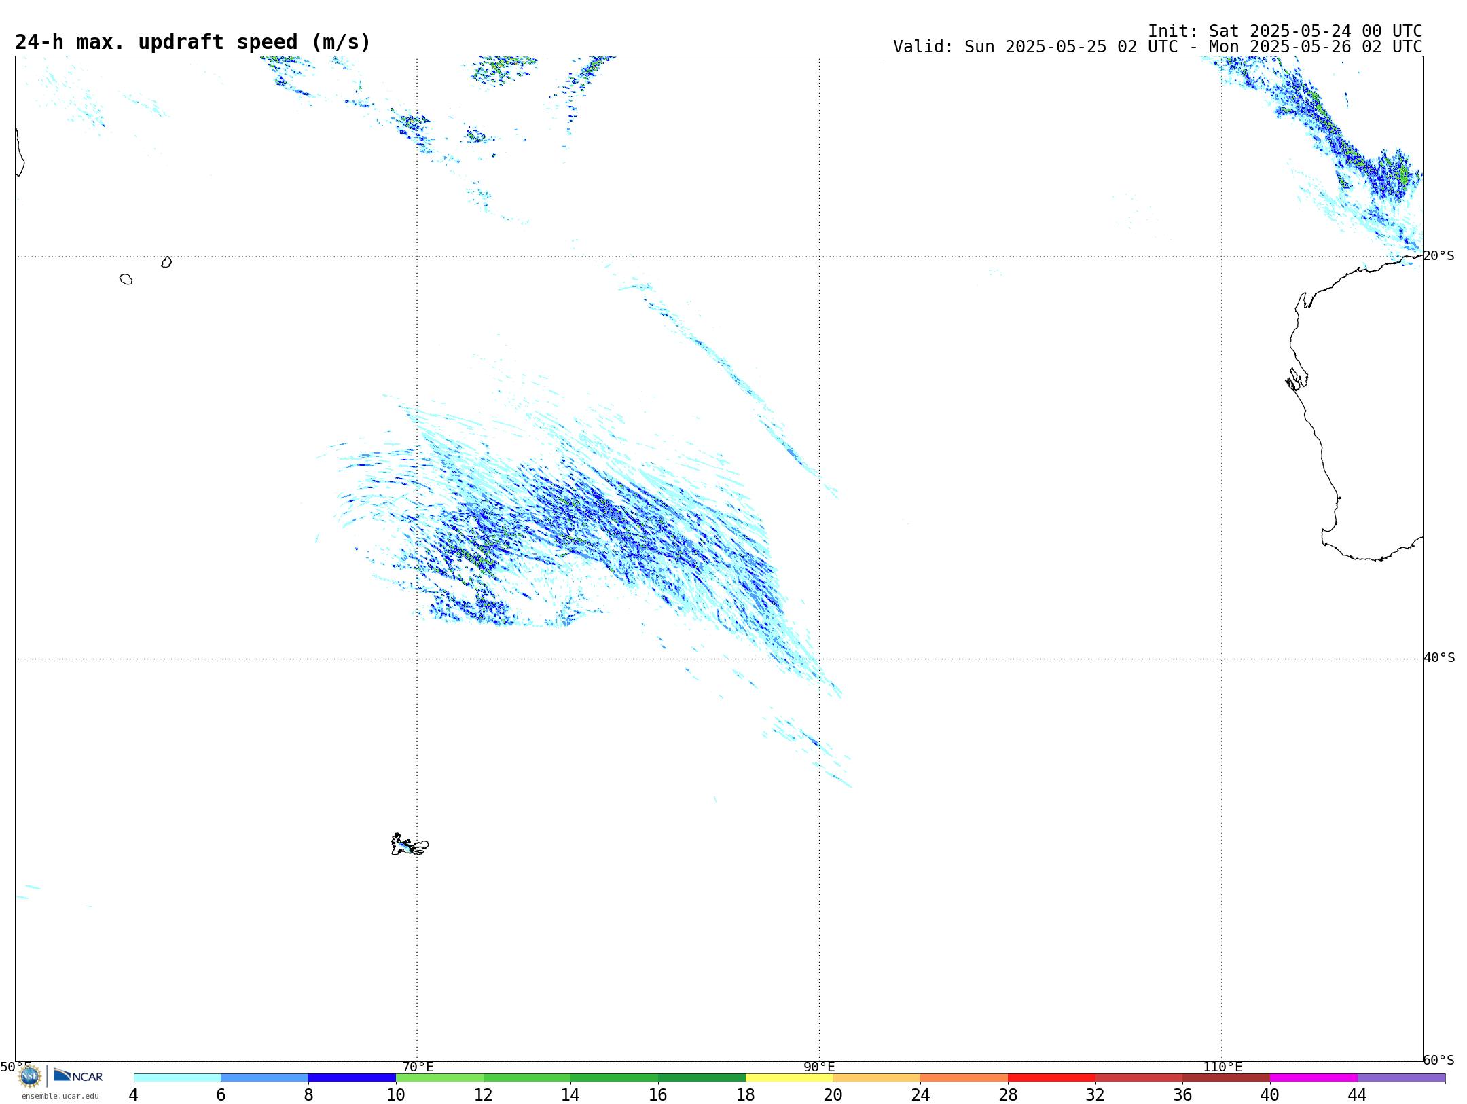
Task: Click the 60°S latitude label
Action: (1438, 1060)
